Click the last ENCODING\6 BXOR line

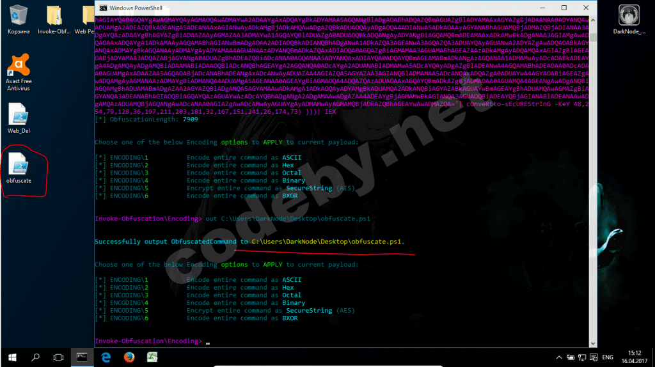pyautogui.click(x=196, y=318)
